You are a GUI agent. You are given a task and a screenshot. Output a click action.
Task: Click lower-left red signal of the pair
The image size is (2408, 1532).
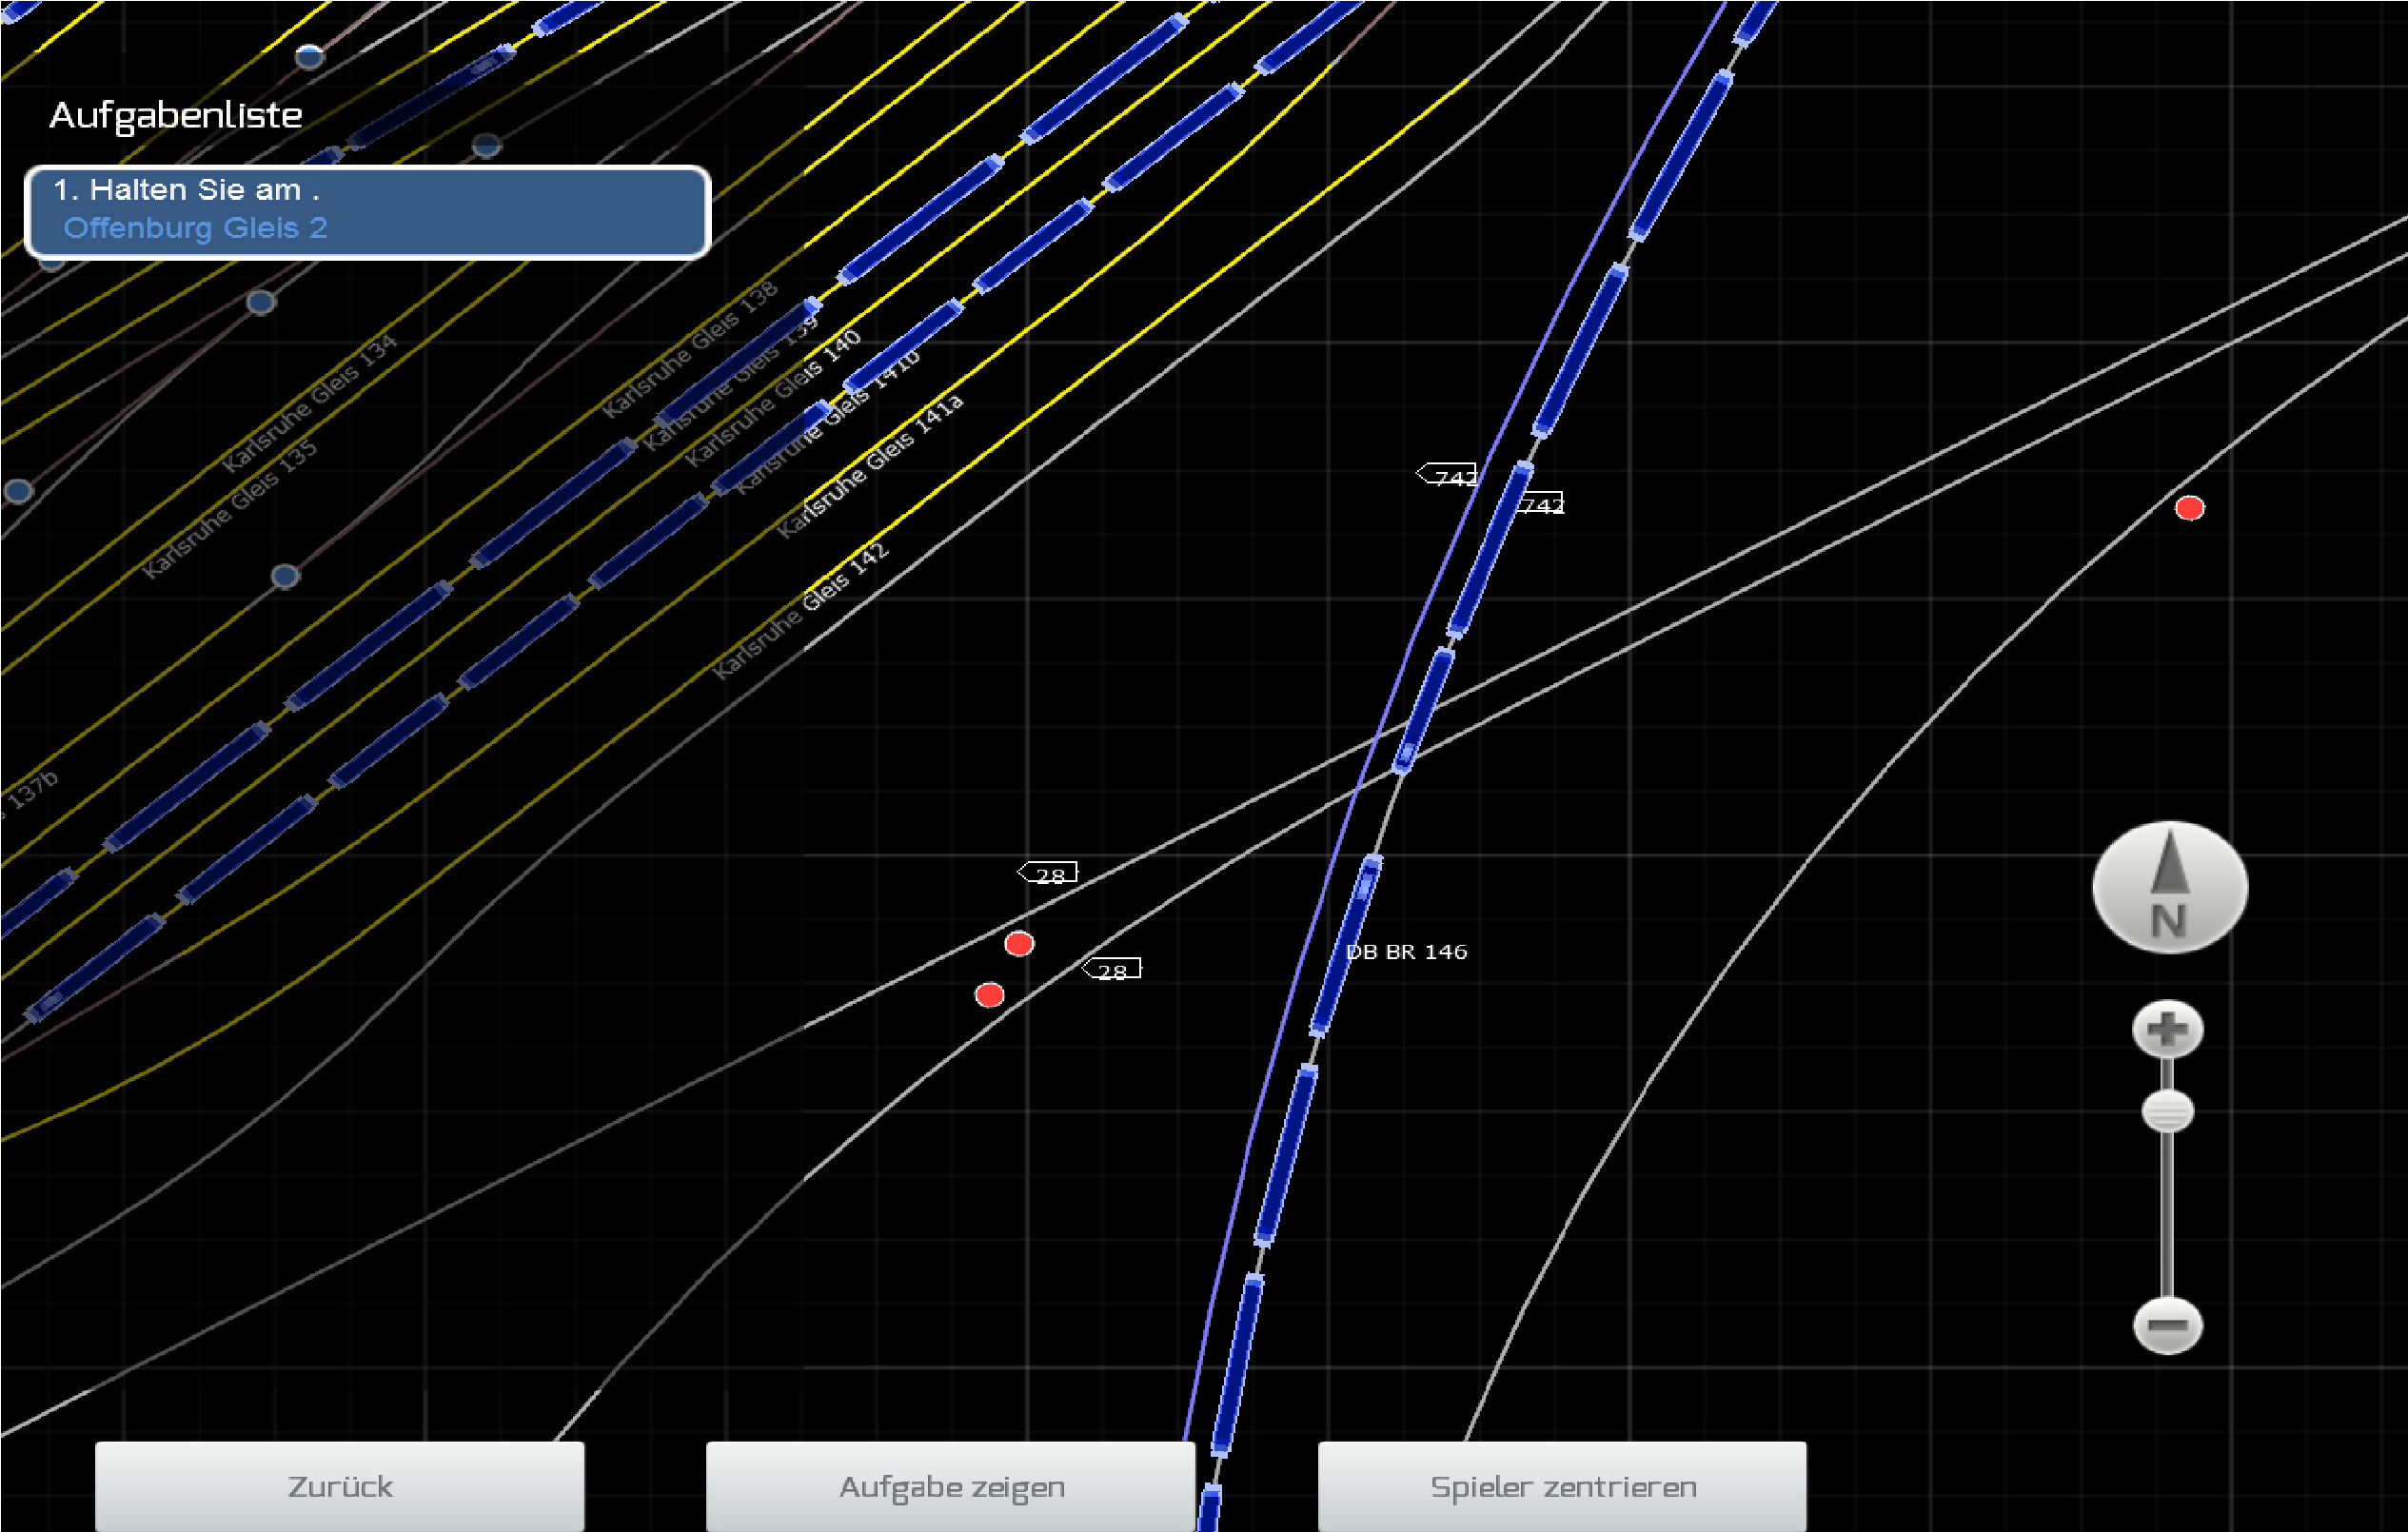tap(989, 994)
